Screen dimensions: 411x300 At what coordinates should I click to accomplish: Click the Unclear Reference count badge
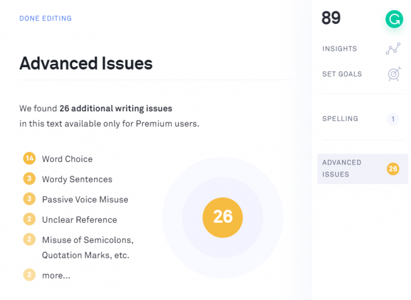pos(29,219)
